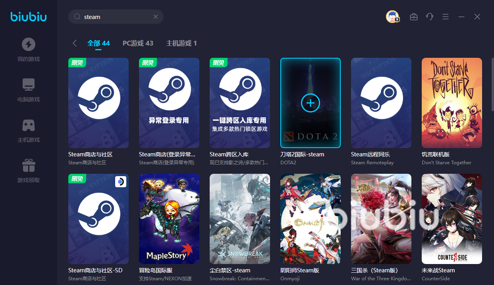
Task: Open the game toolbox icon near the avatar
Action: click(413, 17)
